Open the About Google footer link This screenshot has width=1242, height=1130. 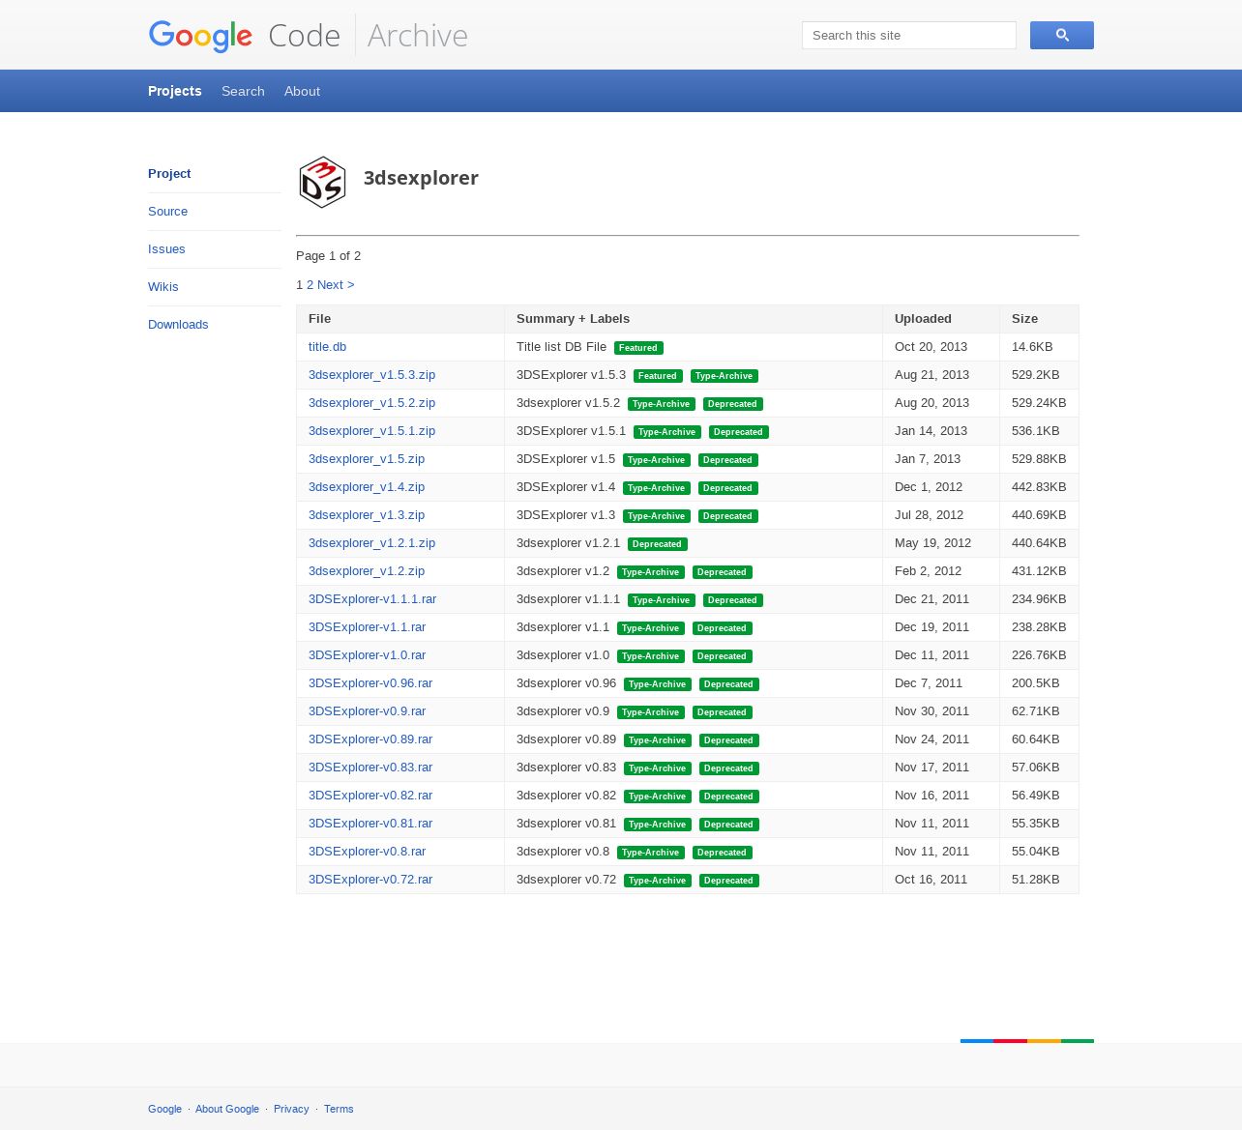(227, 1110)
